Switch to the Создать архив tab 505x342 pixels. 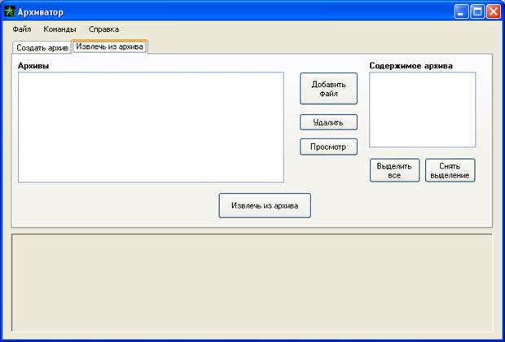tap(42, 48)
